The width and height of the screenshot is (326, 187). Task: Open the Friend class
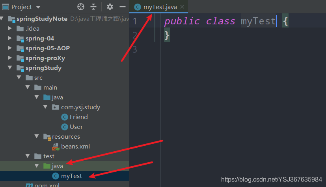79,117
